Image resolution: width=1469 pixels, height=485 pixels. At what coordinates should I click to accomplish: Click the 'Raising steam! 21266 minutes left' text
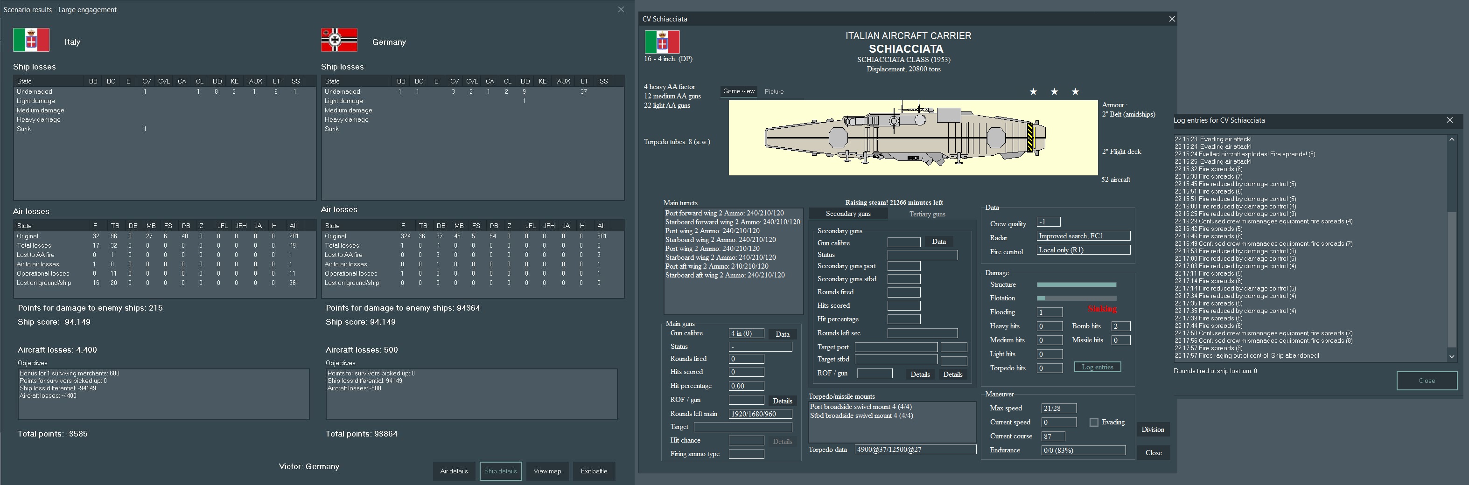tap(894, 202)
